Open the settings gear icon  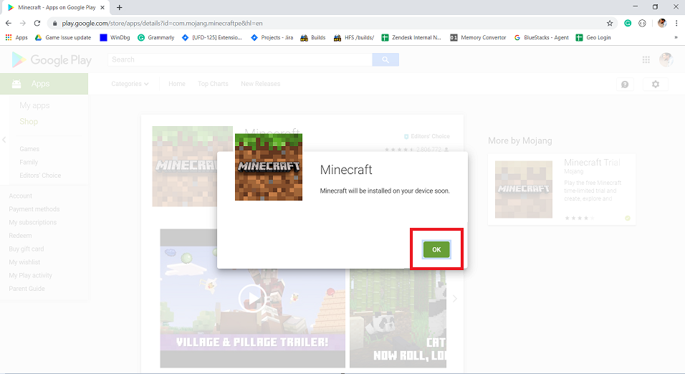point(656,85)
